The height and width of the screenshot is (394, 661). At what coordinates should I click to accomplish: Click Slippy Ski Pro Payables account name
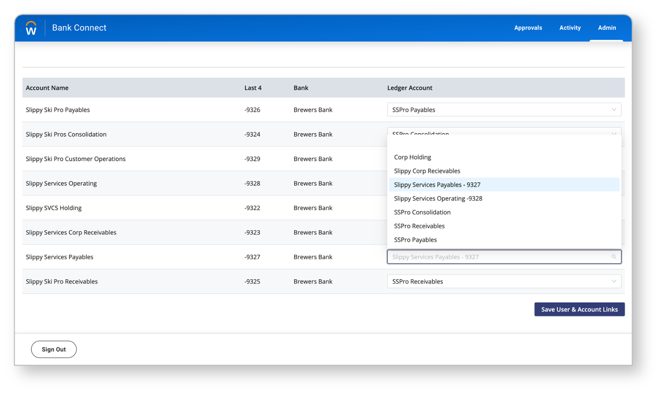(58, 110)
